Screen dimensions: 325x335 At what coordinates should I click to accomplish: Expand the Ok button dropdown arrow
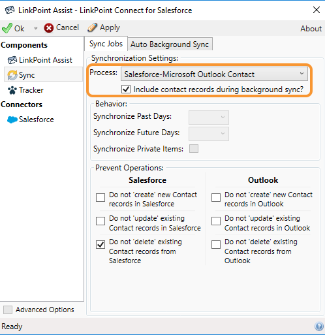tap(35, 28)
